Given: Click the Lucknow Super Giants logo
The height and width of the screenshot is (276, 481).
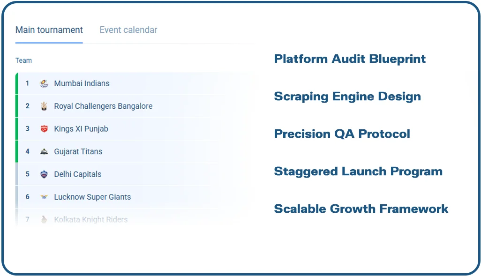Looking at the screenshot, I should coord(44,197).
